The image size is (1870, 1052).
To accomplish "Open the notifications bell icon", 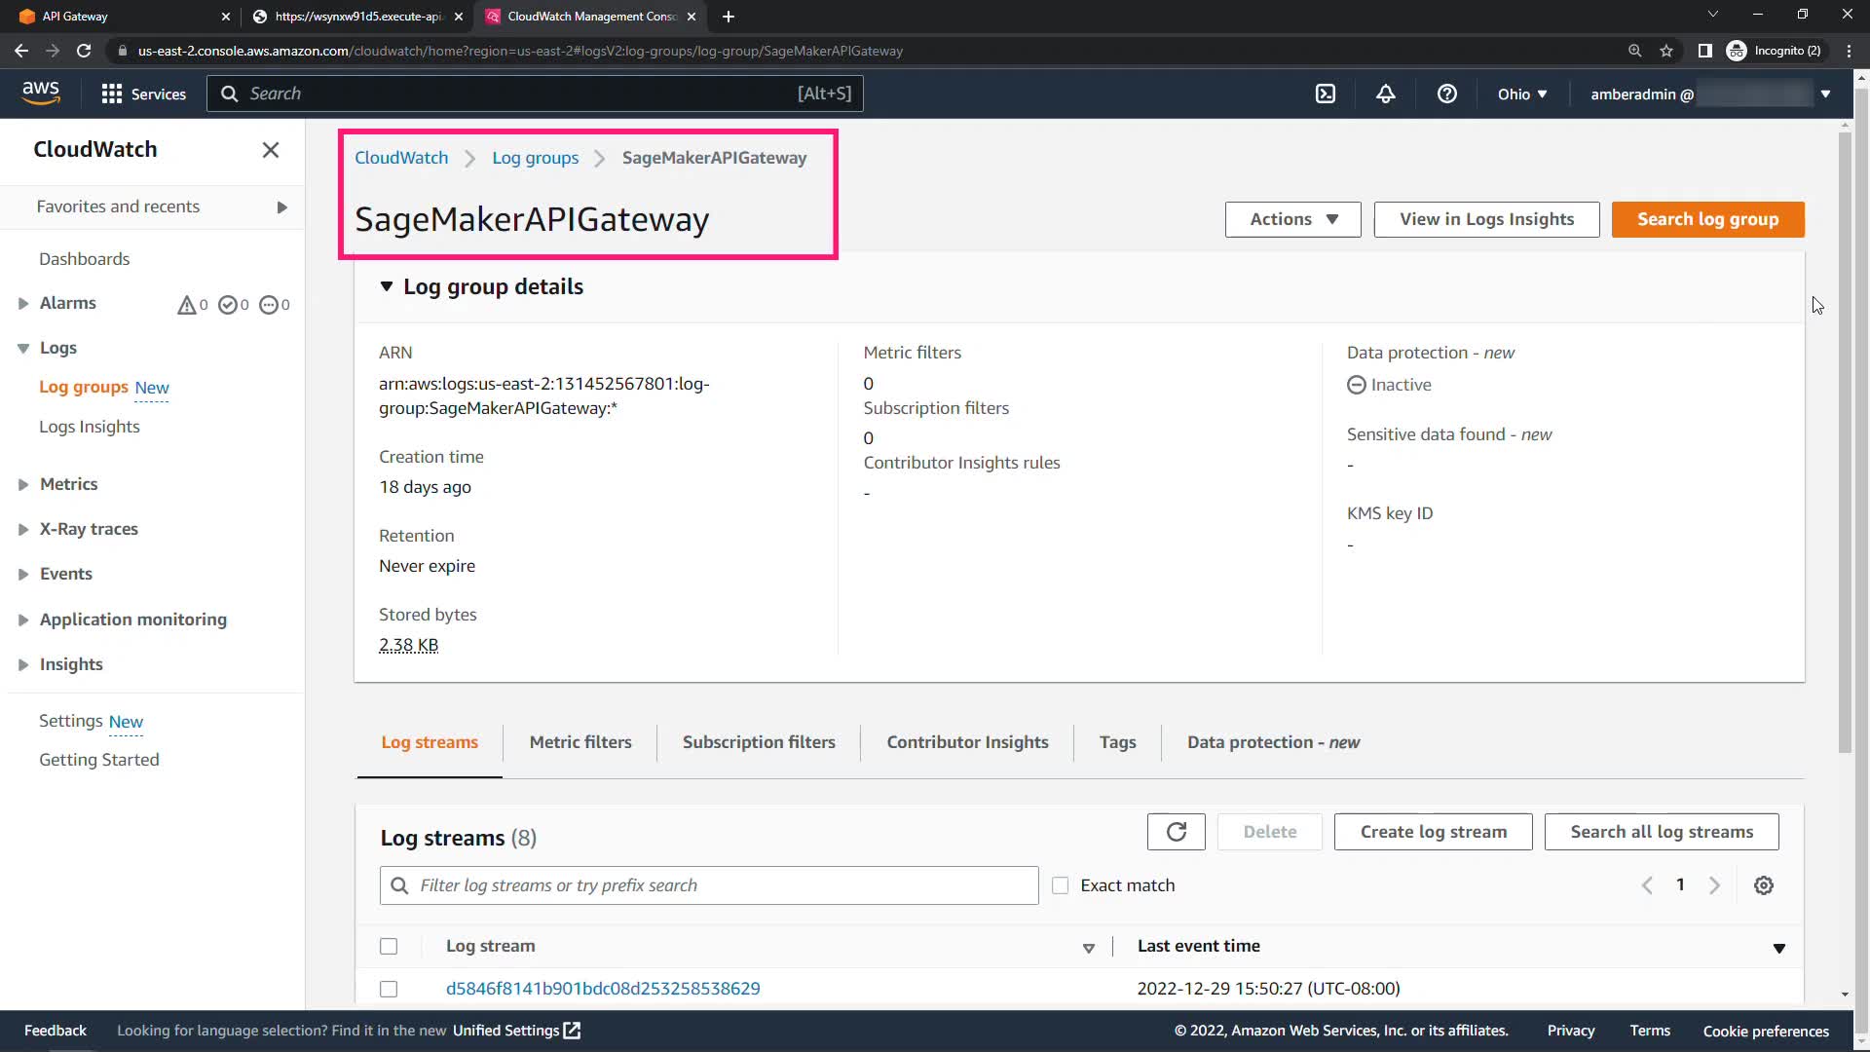I will click(1385, 94).
